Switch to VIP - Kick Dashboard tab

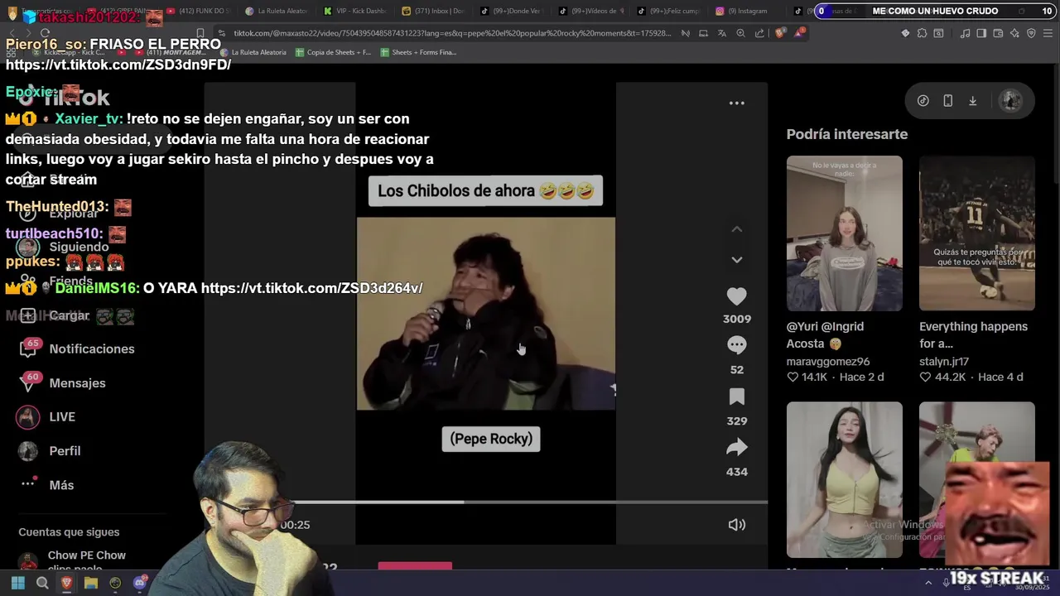pyautogui.click(x=354, y=11)
